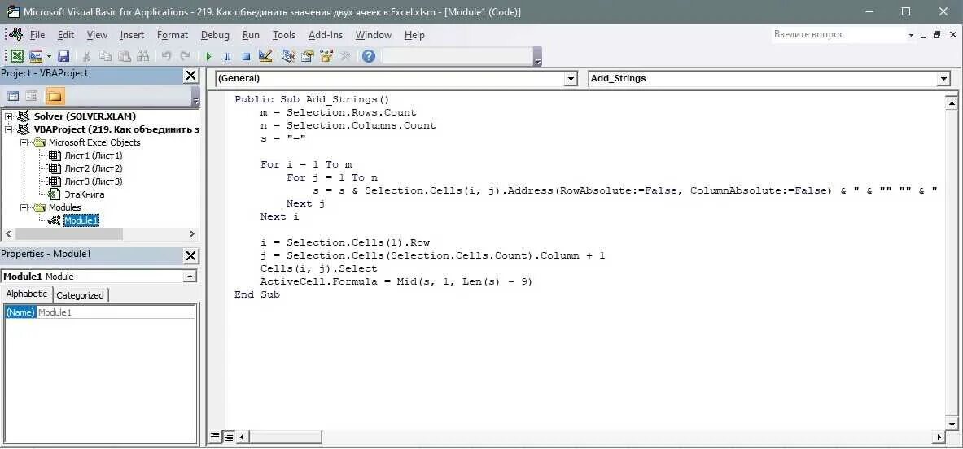Click the Reset stop icon
Viewport: 963px width, 449px height.
[246, 56]
